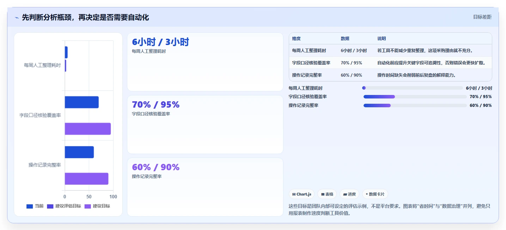Click the 维度 table column header
This screenshot has height=230, width=506.
(297, 39)
